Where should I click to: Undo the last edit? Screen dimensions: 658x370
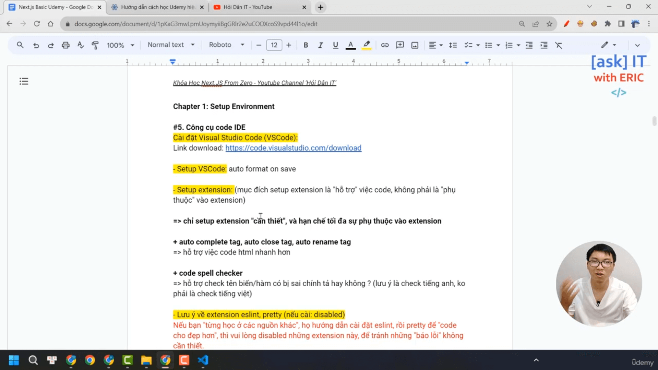[x=36, y=45]
